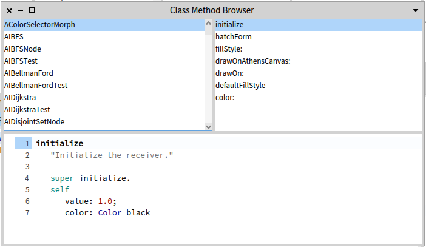Select the defaultFillStyle method
The image size is (426, 247).
click(318, 86)
